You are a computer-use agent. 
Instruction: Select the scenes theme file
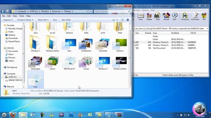tap(86, 63)
